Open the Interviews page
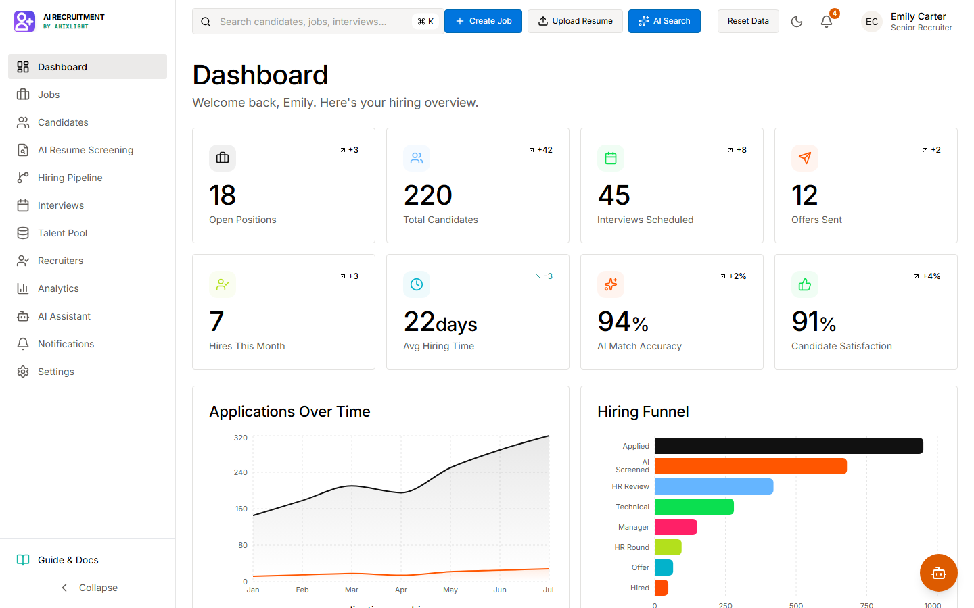The width and height of the screenshot is (974, 608). 87,205
